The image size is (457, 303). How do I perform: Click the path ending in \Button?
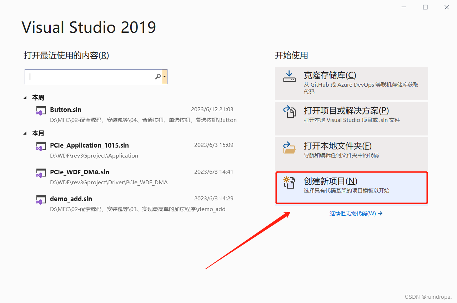point(143,120)
